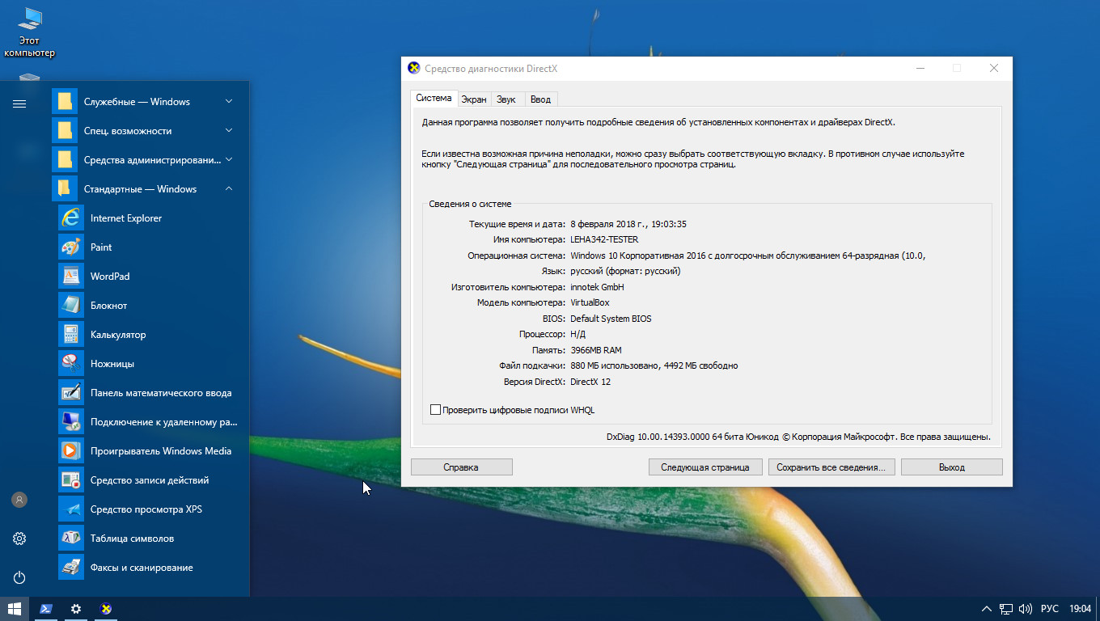1100x621 pixels.
Task: Click the DirectX icon in window title bar
Action: [x=414, y=69]
